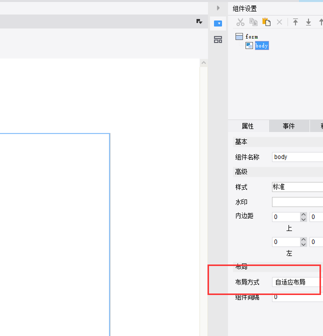Open the 样式 style dropdown
Image resolution: width=323 pixels, height=336 pixels.
click(297, 187)
